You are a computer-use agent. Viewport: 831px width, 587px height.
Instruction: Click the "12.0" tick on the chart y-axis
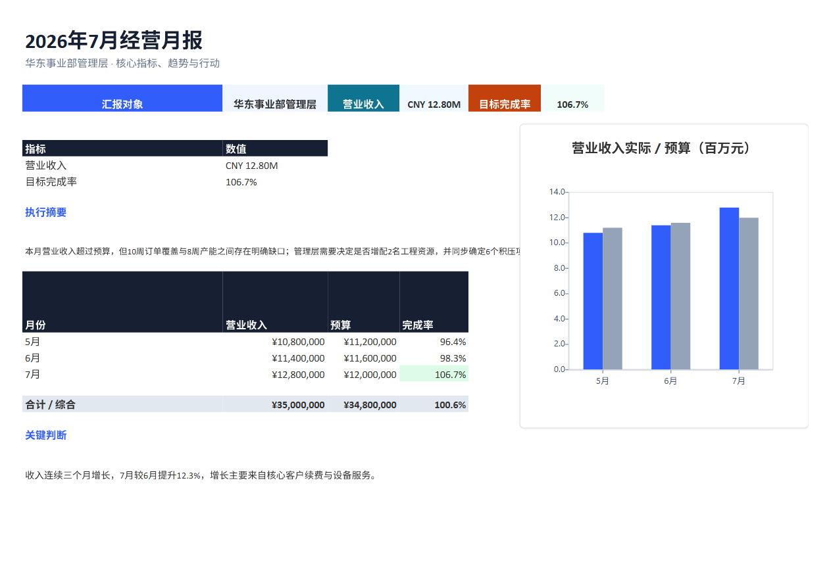pyautogui.click(x=557, y=218)
